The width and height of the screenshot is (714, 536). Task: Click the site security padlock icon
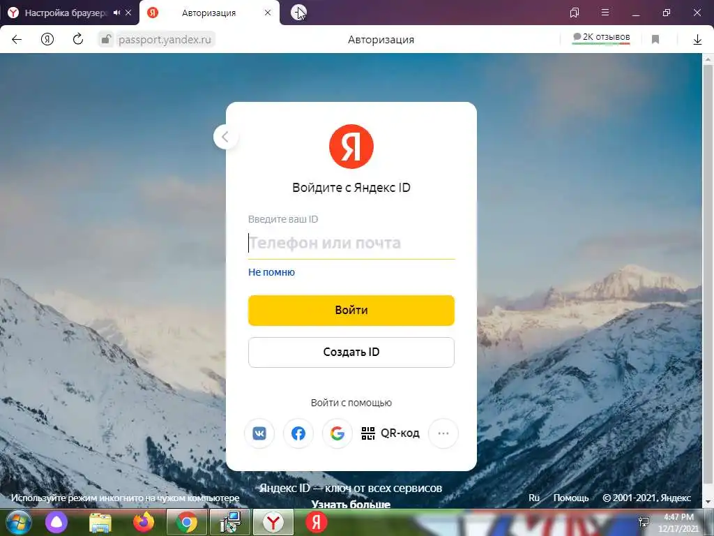[106, 40]
